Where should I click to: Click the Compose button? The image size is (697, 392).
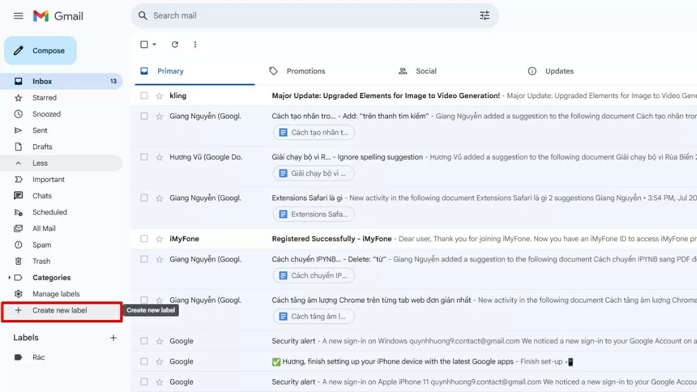[41, 51]
